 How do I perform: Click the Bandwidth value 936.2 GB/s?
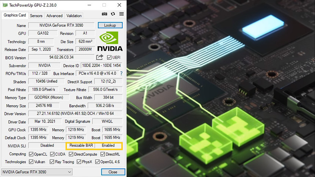[105, 106]
